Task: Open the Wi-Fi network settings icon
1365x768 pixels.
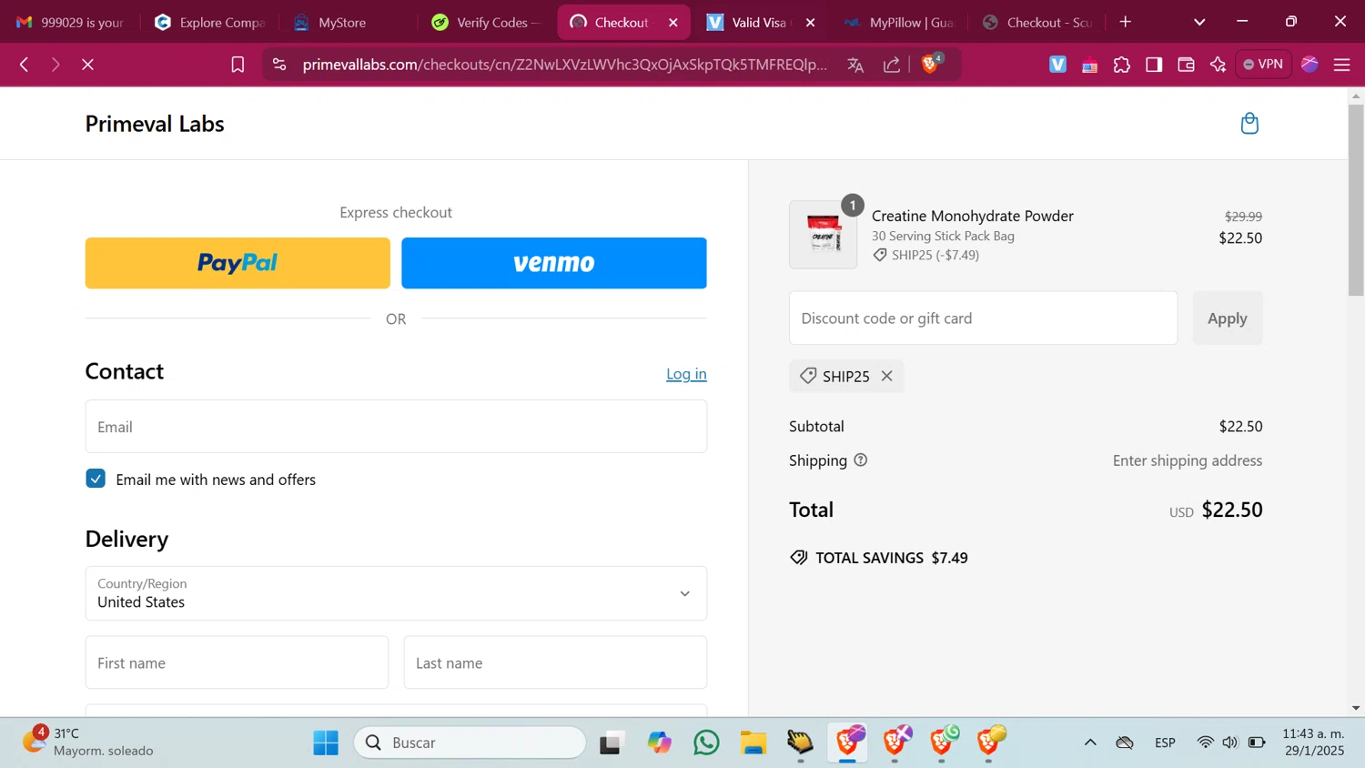Action: click(1205, 743)
